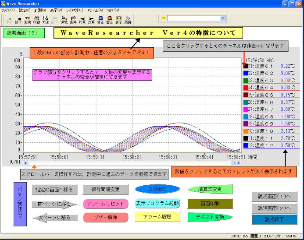
Task: Click the TX 変換 text conversion icon
Action: click(28, 20)
